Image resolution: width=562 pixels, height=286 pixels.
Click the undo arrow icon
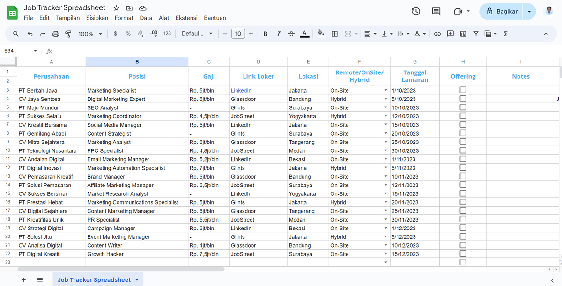click(x=30, y=34)
